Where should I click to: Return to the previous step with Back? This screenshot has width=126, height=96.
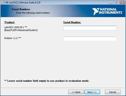[76, 92]
